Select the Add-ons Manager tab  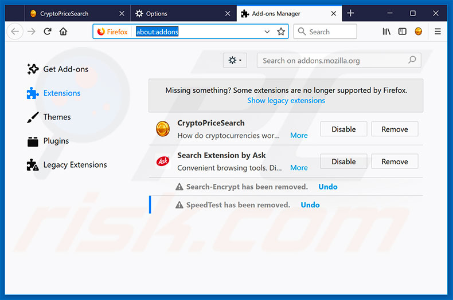(x=289, y=13)
